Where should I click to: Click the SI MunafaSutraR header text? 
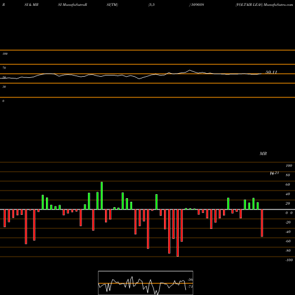pyautogui.click(x=73, y=5)
